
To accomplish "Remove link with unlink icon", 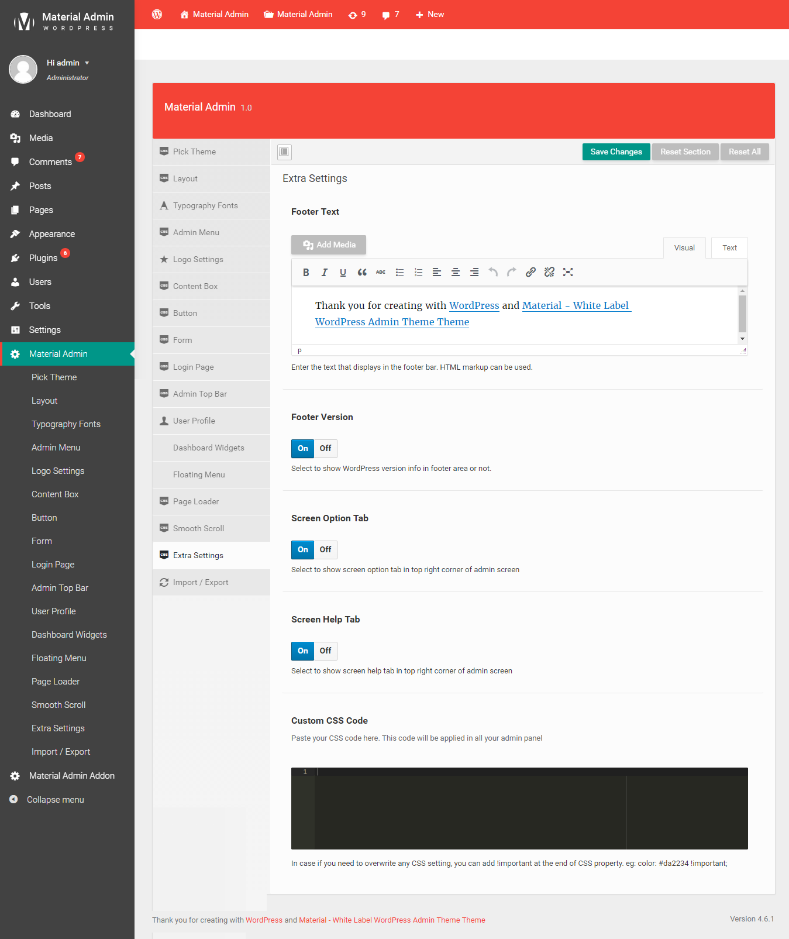I will [549, 272].
